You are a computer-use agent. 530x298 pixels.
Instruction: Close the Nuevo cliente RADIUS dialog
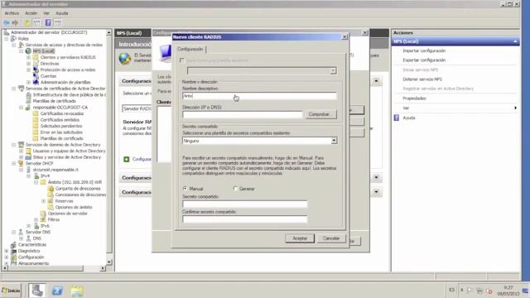click(344, 36)
